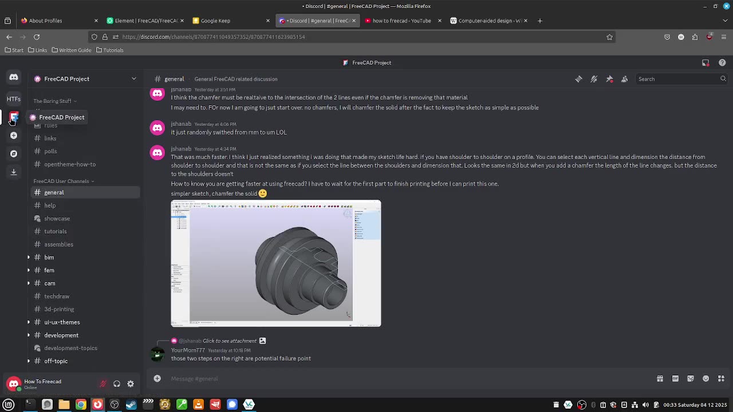Switch to the Element FreeCAD browser tab
The height and width of the screenshot is (412, 733).
[x=145, y=21]
